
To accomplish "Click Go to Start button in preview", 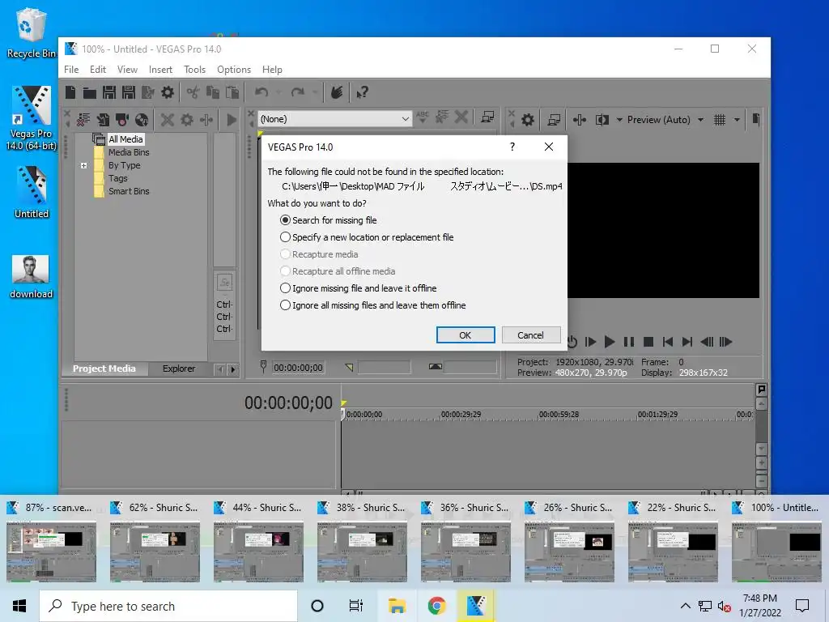I will click(668, 342).
